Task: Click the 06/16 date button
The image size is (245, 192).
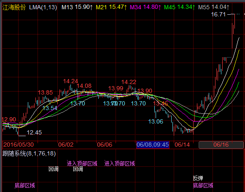Action: pos(221,145)
